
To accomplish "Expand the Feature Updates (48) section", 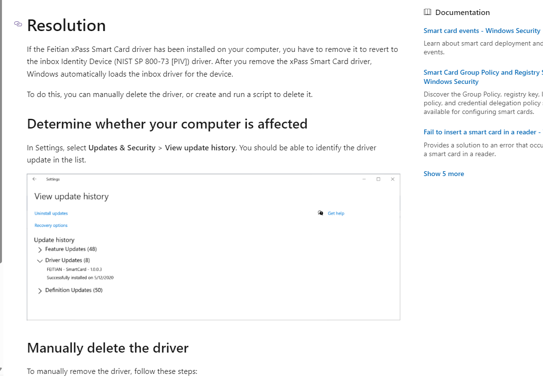I will pos(40,249).
